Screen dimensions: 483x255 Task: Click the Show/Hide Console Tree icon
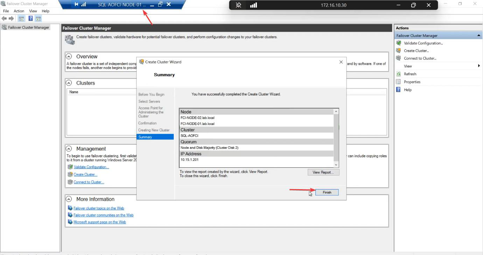coord(21,19)
